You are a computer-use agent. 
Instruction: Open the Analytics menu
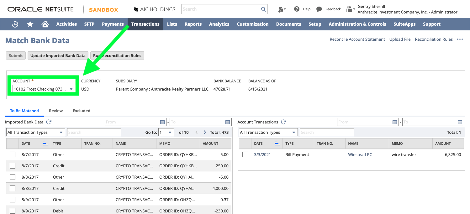pyautogui.click(x=219, y=24)
